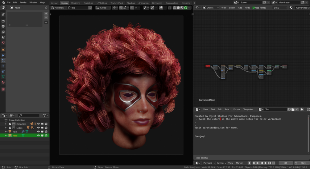Open the Modifiers wrench properties tab
The height and width of the screenshot is (169, 310).
coord(3,55)
